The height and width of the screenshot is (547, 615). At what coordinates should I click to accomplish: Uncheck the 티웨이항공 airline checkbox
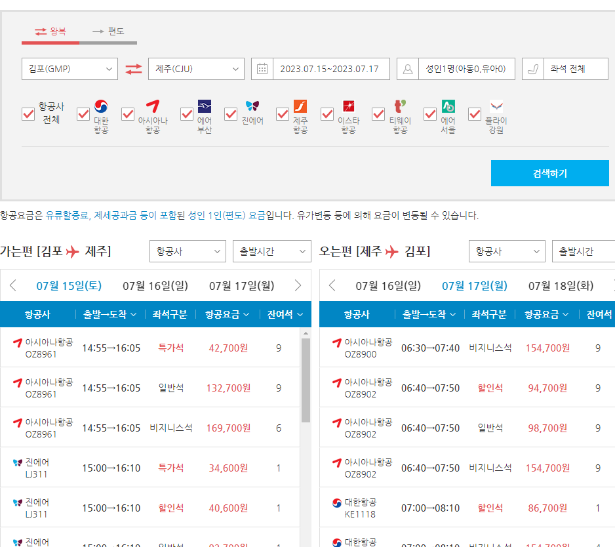pyautogui.click(x=378, y=115)
